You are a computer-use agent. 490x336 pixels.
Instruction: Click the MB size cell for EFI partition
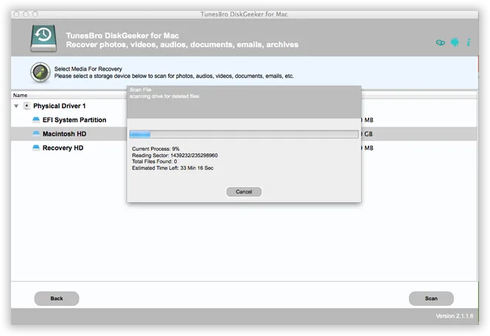(367, 120)
